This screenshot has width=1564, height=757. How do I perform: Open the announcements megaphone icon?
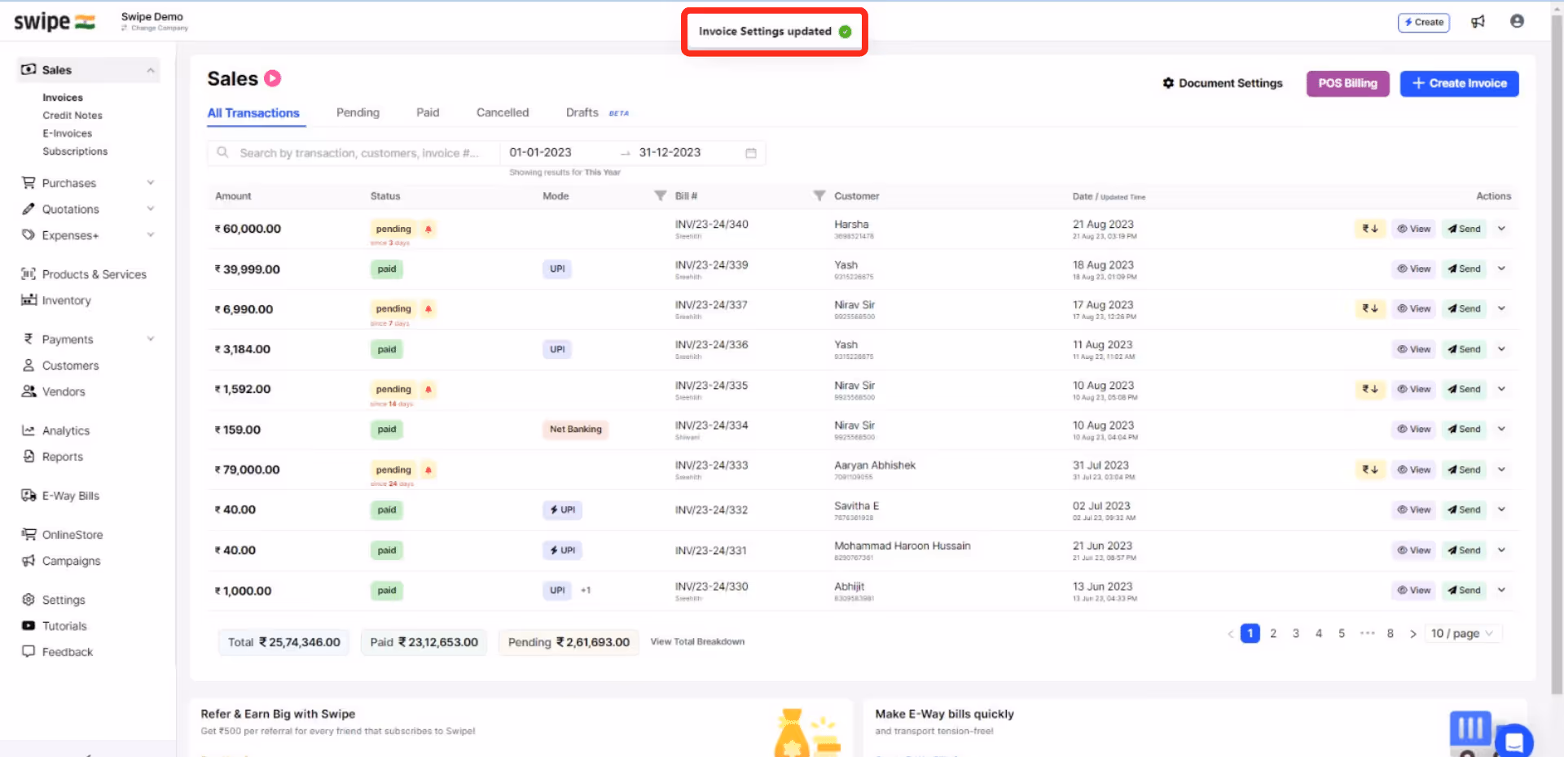click(1478, 22)
